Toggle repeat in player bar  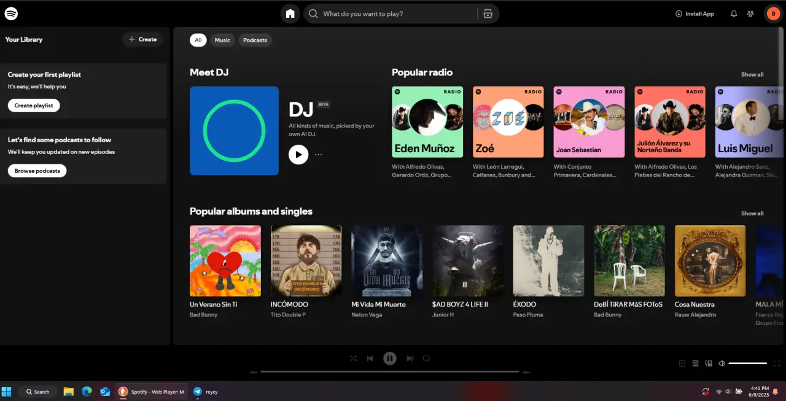(x=426, y=359)
